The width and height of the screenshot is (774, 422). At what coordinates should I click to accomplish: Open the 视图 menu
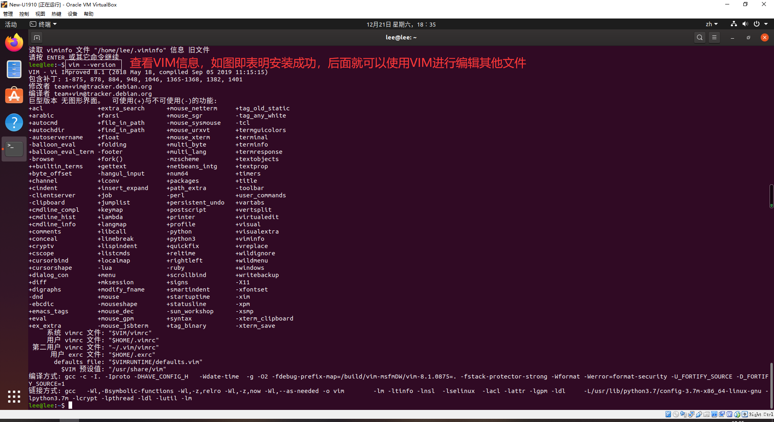tap(40, 14)
